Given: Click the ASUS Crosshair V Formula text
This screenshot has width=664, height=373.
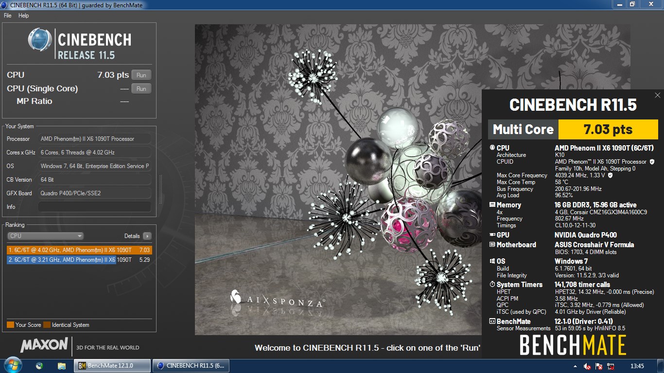Looking at the screenshot, I should [x=594, y=245].
